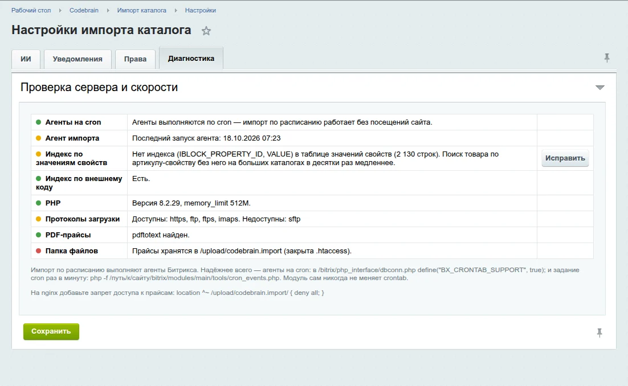Switch to the Уведомления tab
628x386 pixels.
tap(78, 59)
